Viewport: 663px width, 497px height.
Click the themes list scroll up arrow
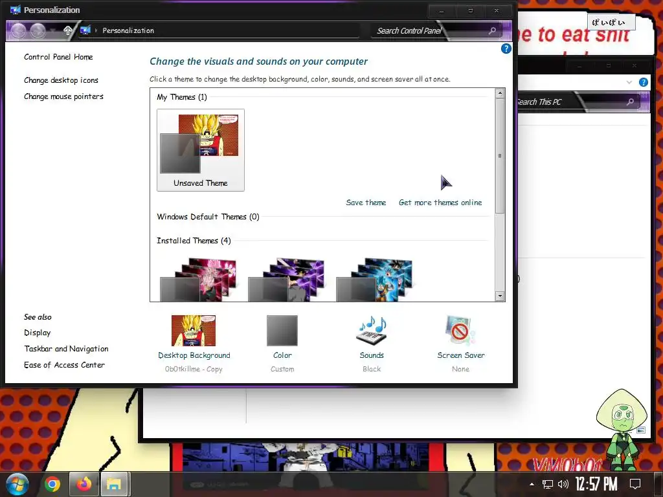click(500, 93)
